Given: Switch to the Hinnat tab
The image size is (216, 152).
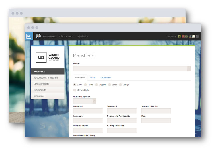Looking at the screenshot, I should 93,77.
